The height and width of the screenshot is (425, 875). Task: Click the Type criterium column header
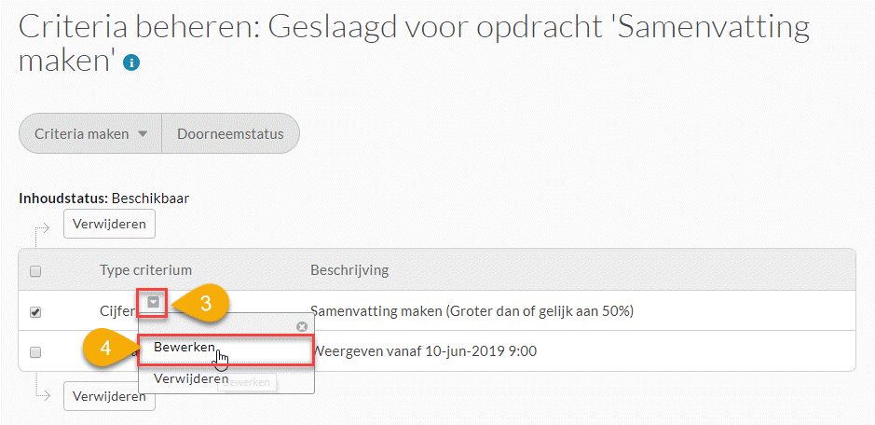(x=145, y=270)
